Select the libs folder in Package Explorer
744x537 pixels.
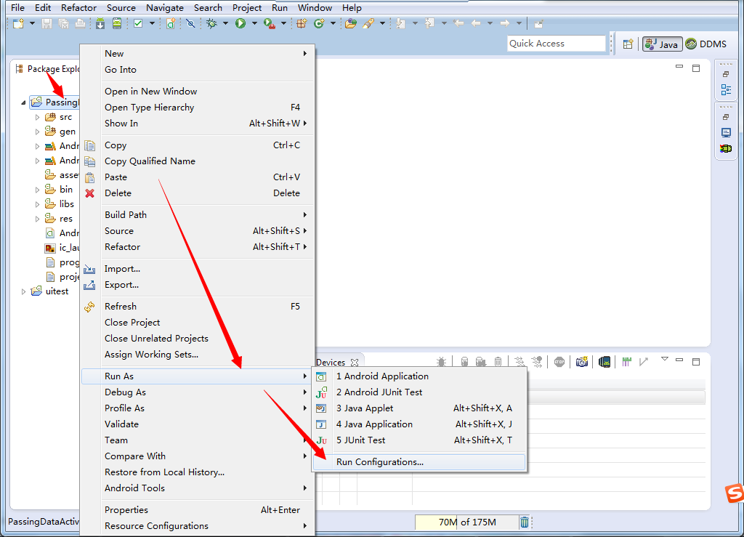tap(60, 204)
